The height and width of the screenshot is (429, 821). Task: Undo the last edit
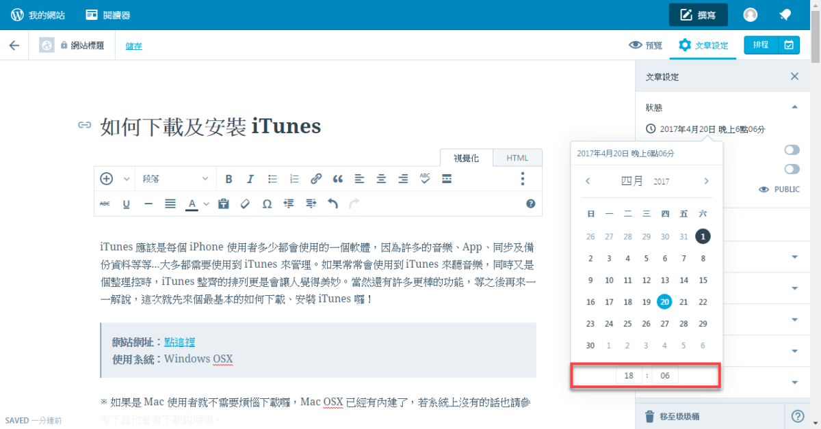pos(333,204)
